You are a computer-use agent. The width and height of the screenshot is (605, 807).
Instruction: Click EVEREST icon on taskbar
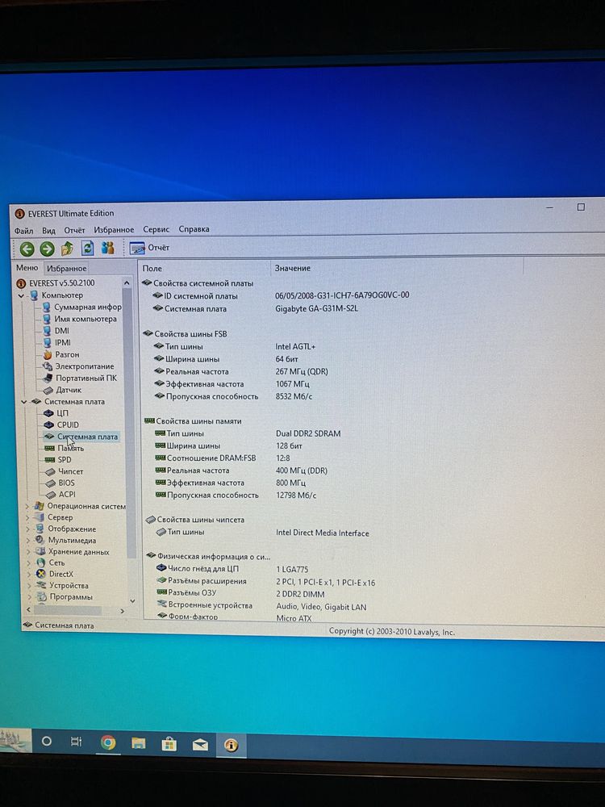[231, 745]
